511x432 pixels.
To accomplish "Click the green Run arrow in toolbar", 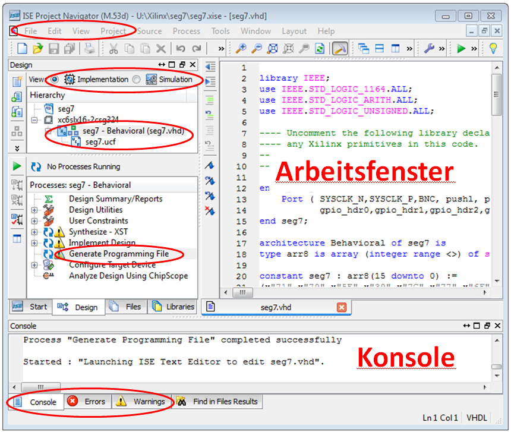I will 461,49.
